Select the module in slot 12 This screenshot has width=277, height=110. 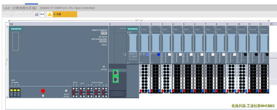tap(264, 60)
